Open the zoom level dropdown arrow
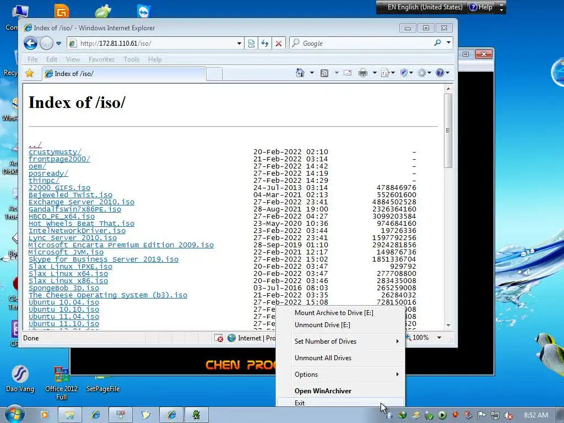 click(439, 338)
